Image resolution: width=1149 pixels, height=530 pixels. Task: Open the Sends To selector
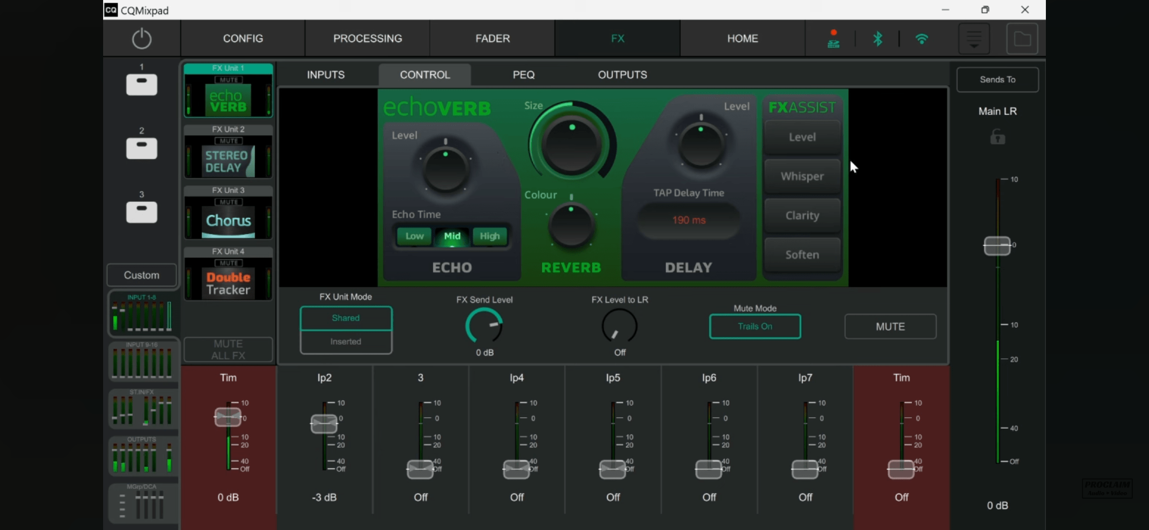[x=997, y=79]
